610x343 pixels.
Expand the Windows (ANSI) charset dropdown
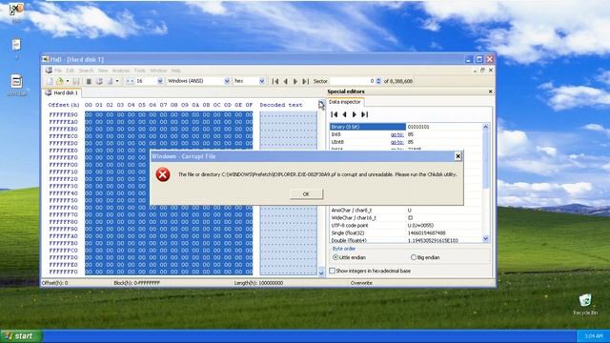227,81
